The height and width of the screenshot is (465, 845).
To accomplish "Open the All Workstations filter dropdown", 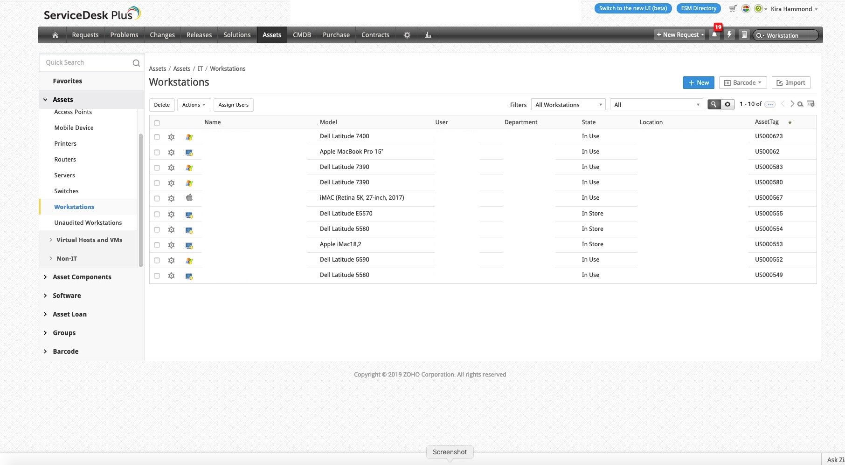I will (x=568, y=105).
